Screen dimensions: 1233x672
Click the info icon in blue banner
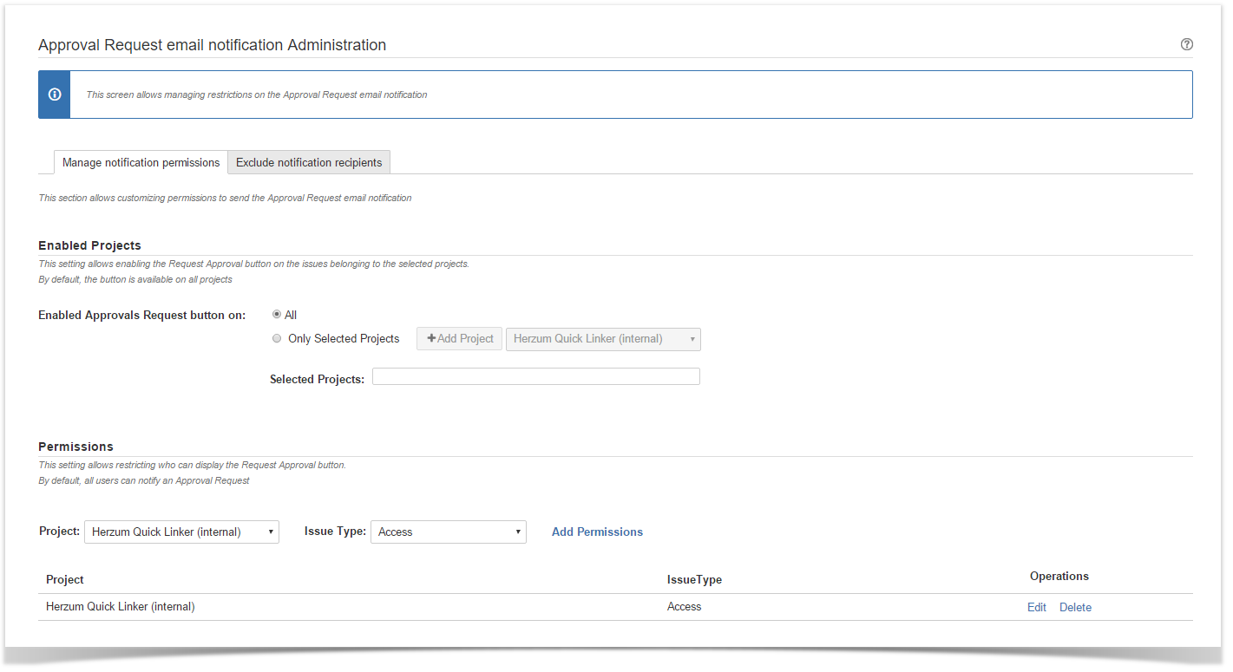click(x=55, y=95)
